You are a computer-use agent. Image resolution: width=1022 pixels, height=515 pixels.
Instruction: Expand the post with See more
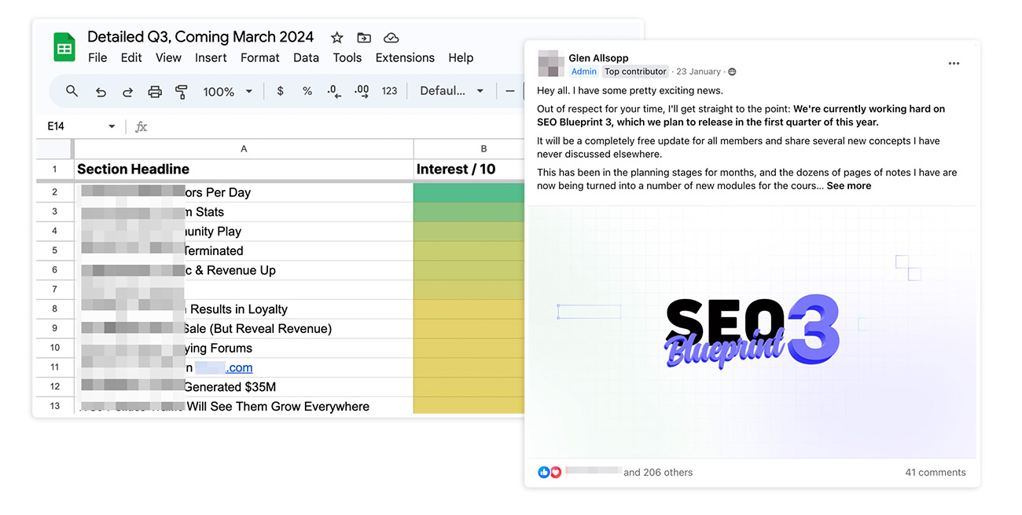848,186
